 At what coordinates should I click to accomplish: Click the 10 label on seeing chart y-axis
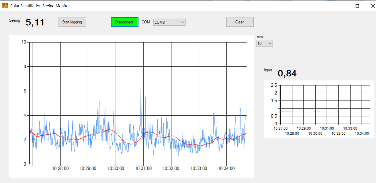pyautogui.click(x=24, y=42)
